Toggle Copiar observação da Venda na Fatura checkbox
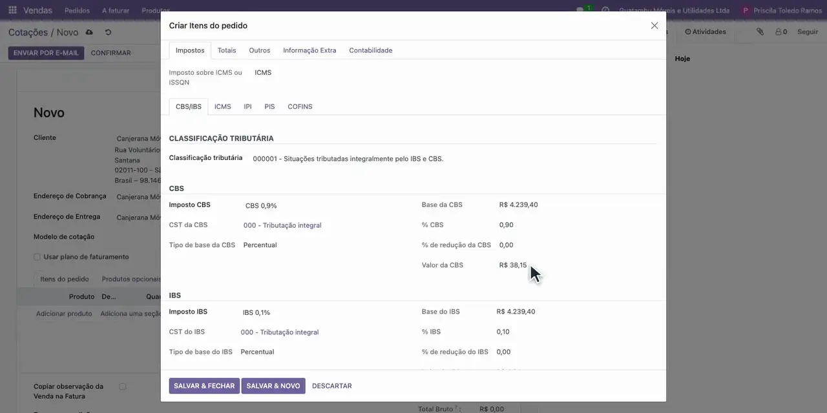This screenshot has height=413, width=827. click(122, 387)
